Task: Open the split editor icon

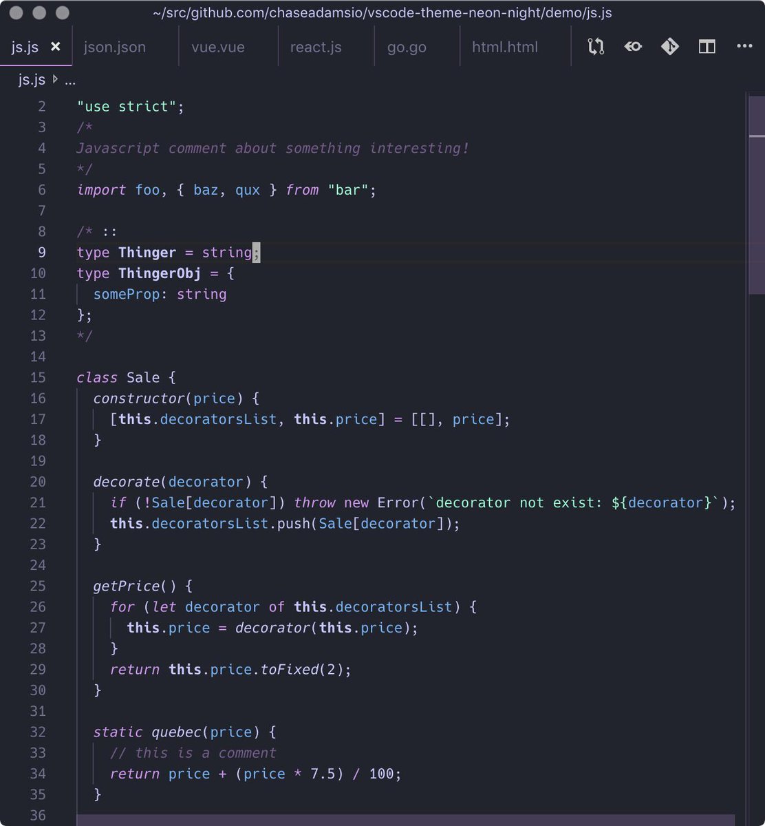Action: coord(707,46)
